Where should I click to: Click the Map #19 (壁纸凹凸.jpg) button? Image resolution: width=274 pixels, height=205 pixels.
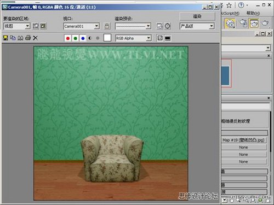coord(244,140)
